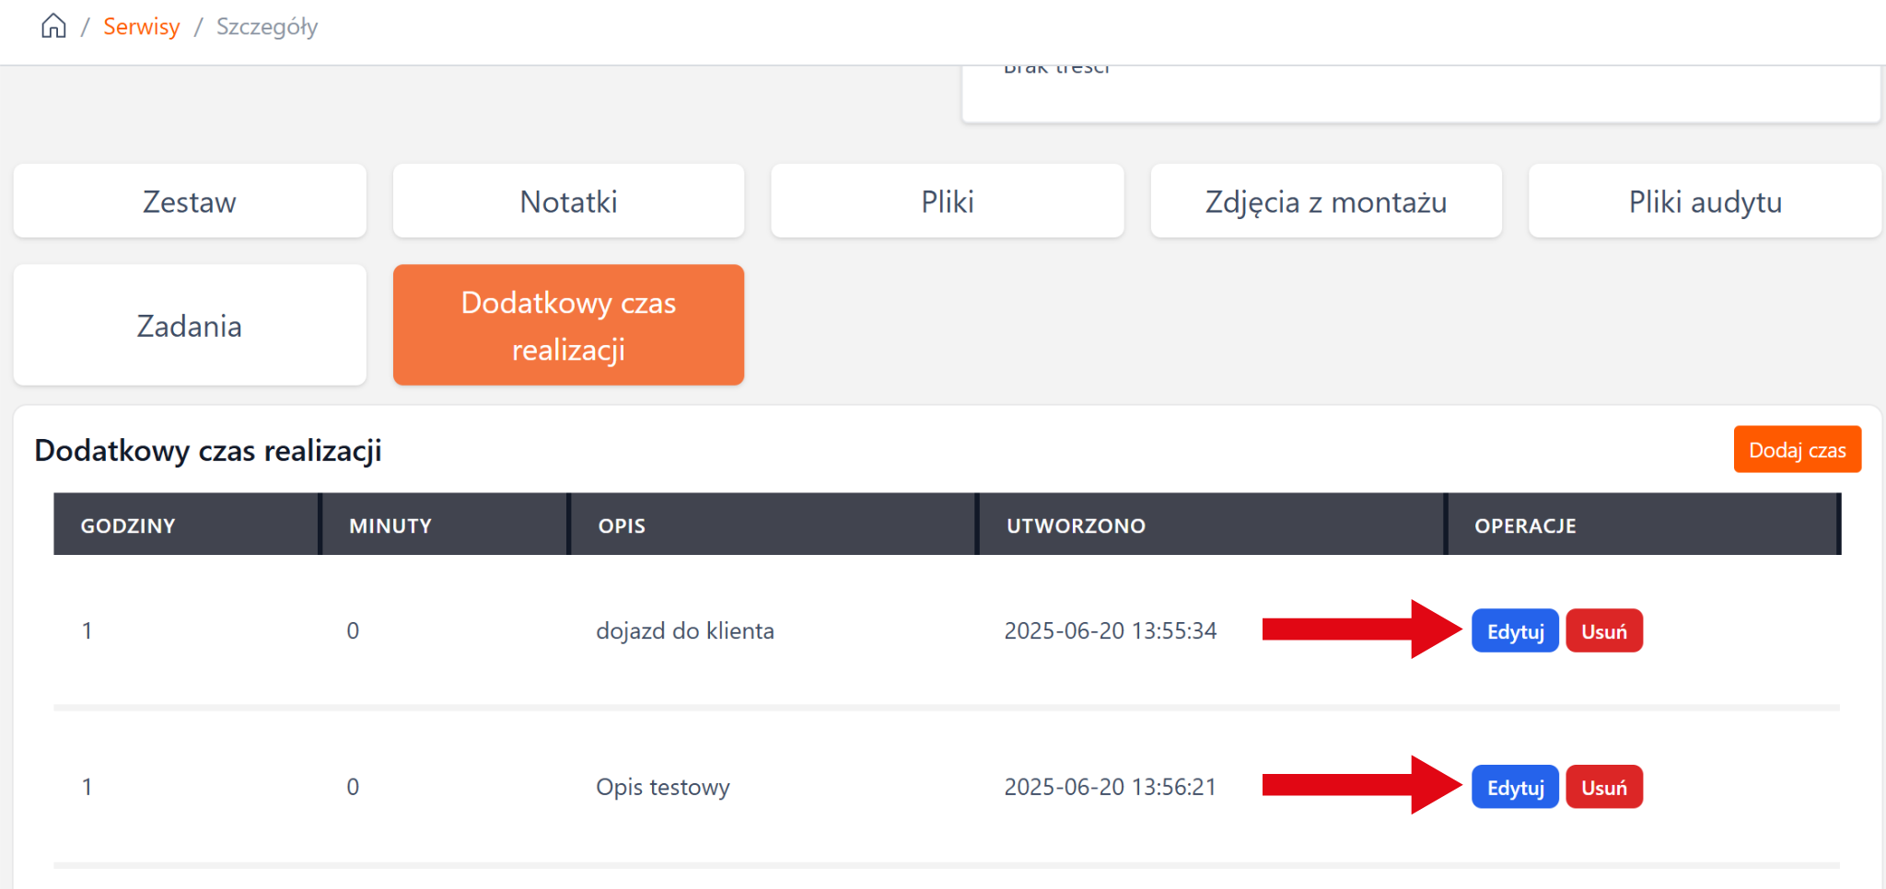Click the Godziny column header
This screenshot has width=1886, height=889.
[x=128, y=525]
